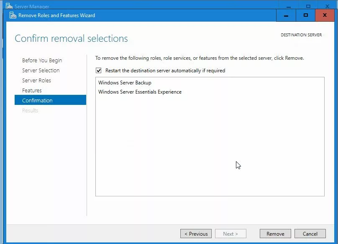Screen dimensions: 338x244
Task: Minimize the Remove Roles and Features Wizard
Action: (x=286, y=15)
